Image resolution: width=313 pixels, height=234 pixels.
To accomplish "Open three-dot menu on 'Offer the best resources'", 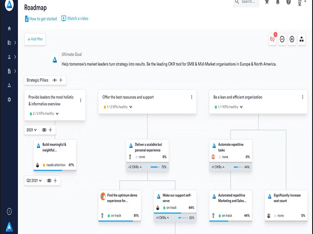I will pos(191,97).
